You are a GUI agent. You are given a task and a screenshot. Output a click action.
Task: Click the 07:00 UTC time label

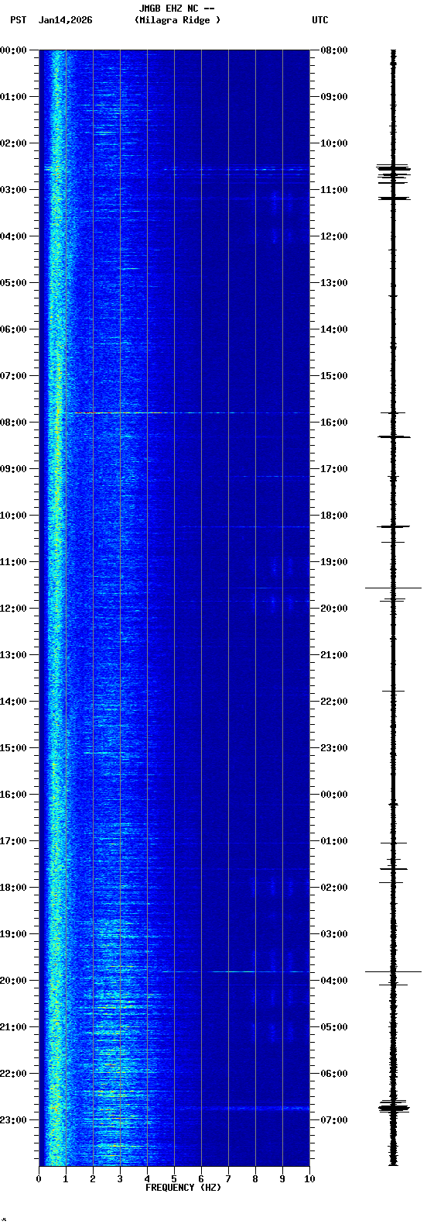click(334, 1120)
